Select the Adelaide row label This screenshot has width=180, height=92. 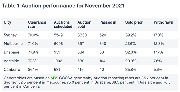[x=11, y=61]
